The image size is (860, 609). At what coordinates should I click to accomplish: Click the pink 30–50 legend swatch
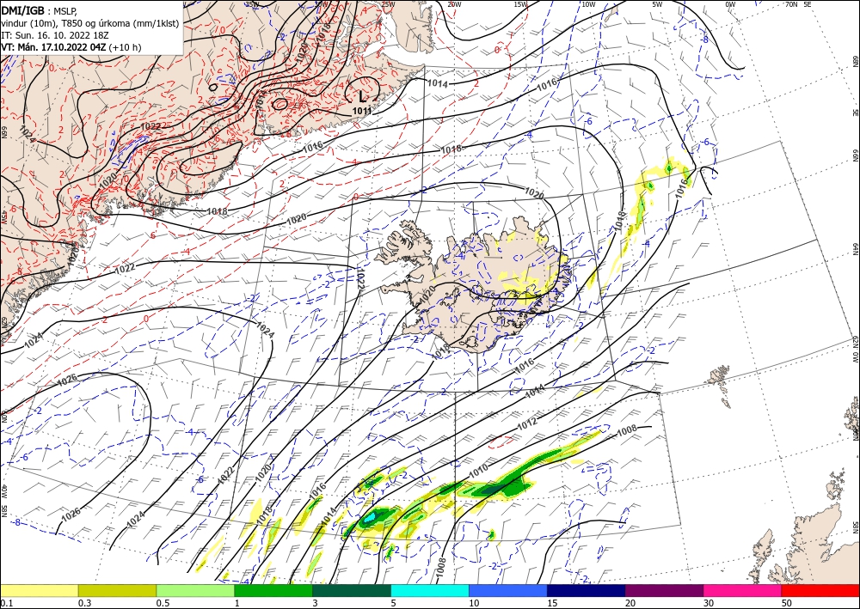point(743,590)
